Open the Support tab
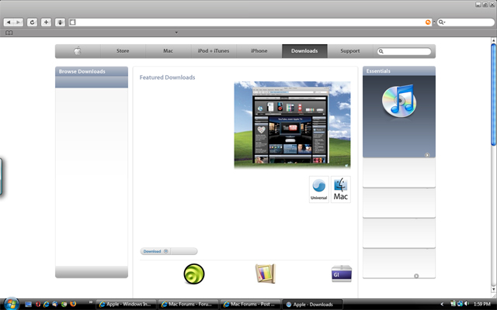 350,51
